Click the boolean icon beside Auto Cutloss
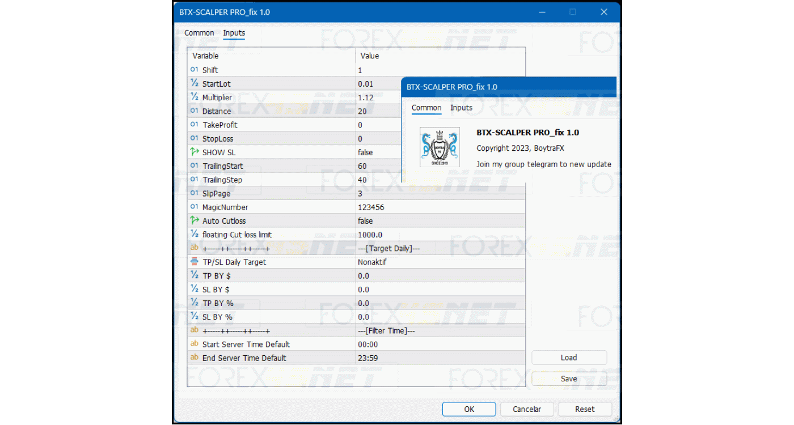Viewport: 794px width, 425px height. [x=195, y=220]
